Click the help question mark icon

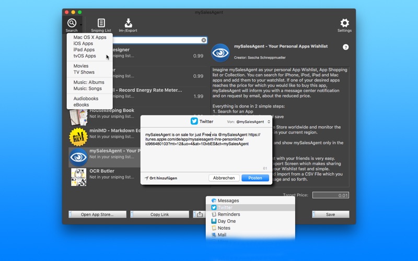click(345, 47)
